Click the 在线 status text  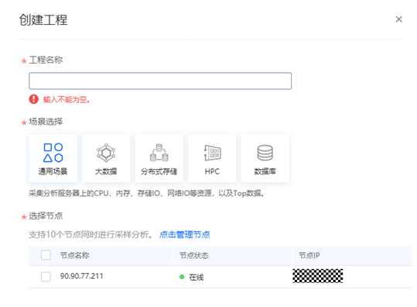[x=197, y=278]
